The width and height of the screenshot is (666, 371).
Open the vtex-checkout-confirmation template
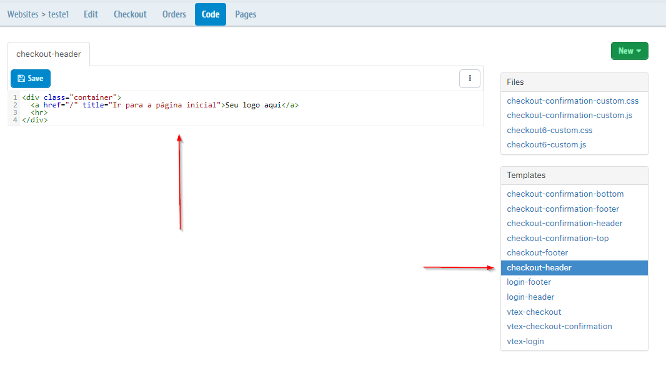[x=559, y=326]
